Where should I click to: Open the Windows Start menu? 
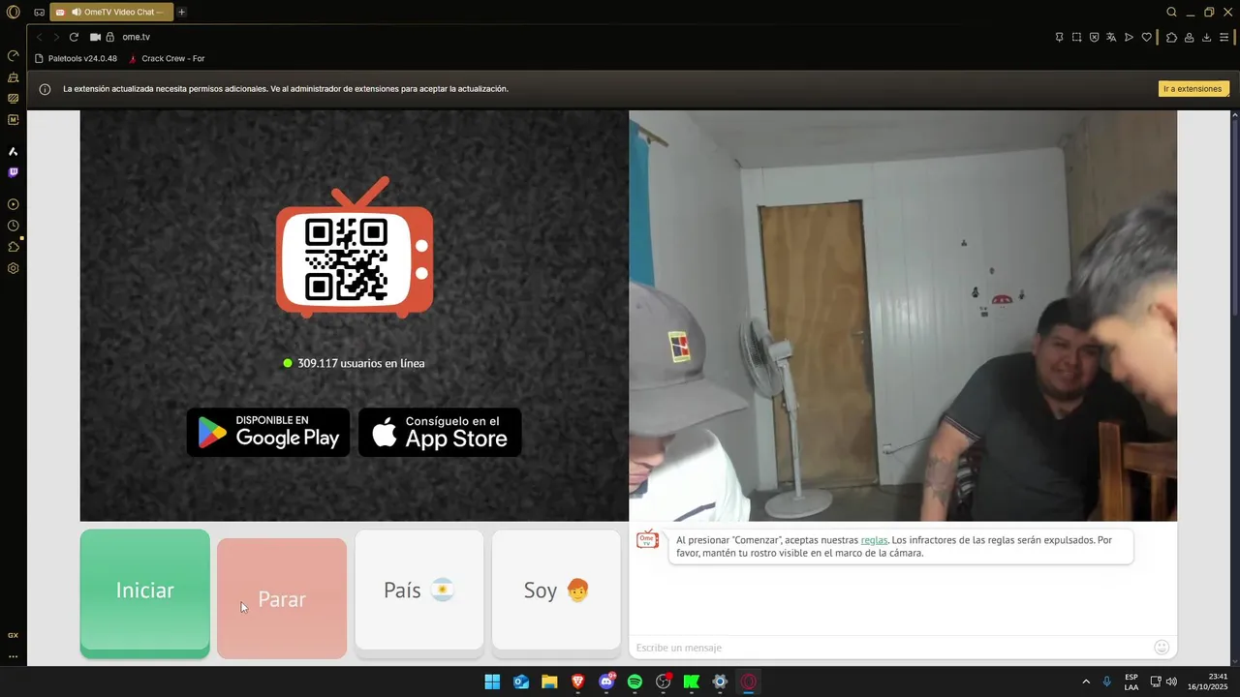click(492, 682)
